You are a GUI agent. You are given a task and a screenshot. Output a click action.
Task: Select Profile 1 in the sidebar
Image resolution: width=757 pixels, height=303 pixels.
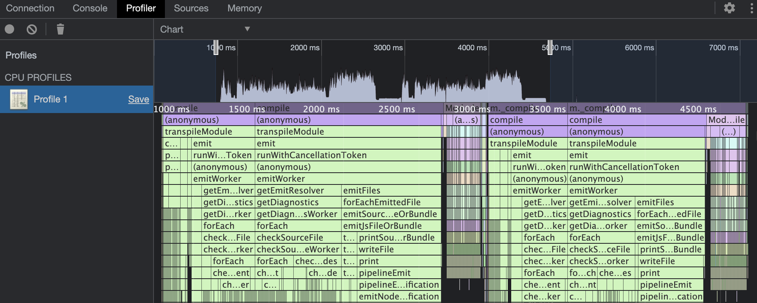pos(77,99)
